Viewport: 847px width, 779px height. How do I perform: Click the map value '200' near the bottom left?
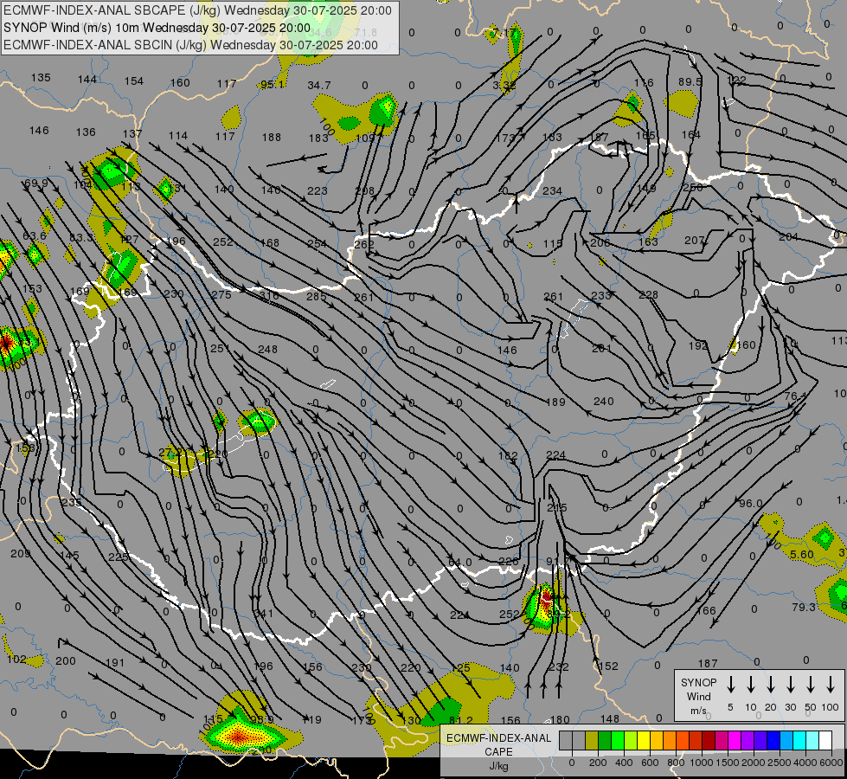point(66,660)
